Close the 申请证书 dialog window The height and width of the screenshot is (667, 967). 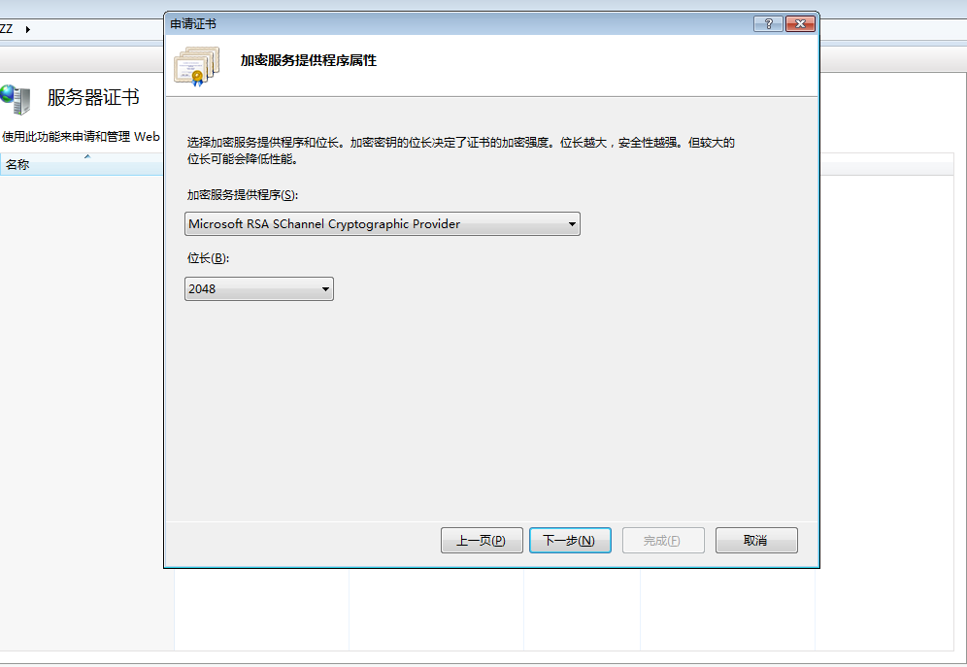point(800,24)
